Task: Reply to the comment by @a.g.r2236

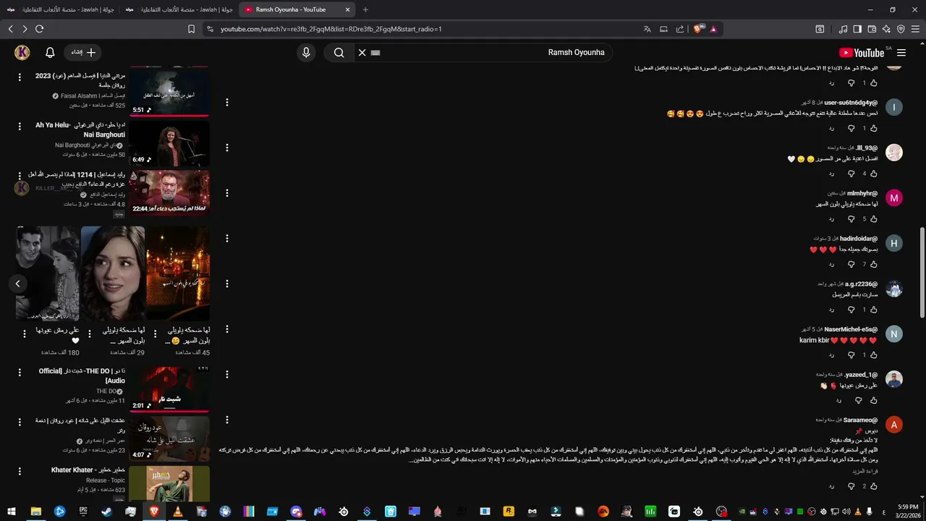Action: pos(831,310)
